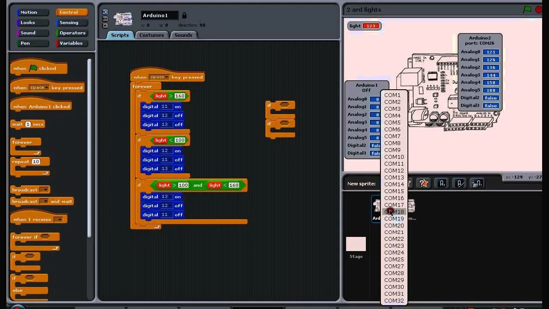Click the block palette vertical scrollbar
Image resolution: width=549 pixels, height=309 pixels.
point(89,147)
